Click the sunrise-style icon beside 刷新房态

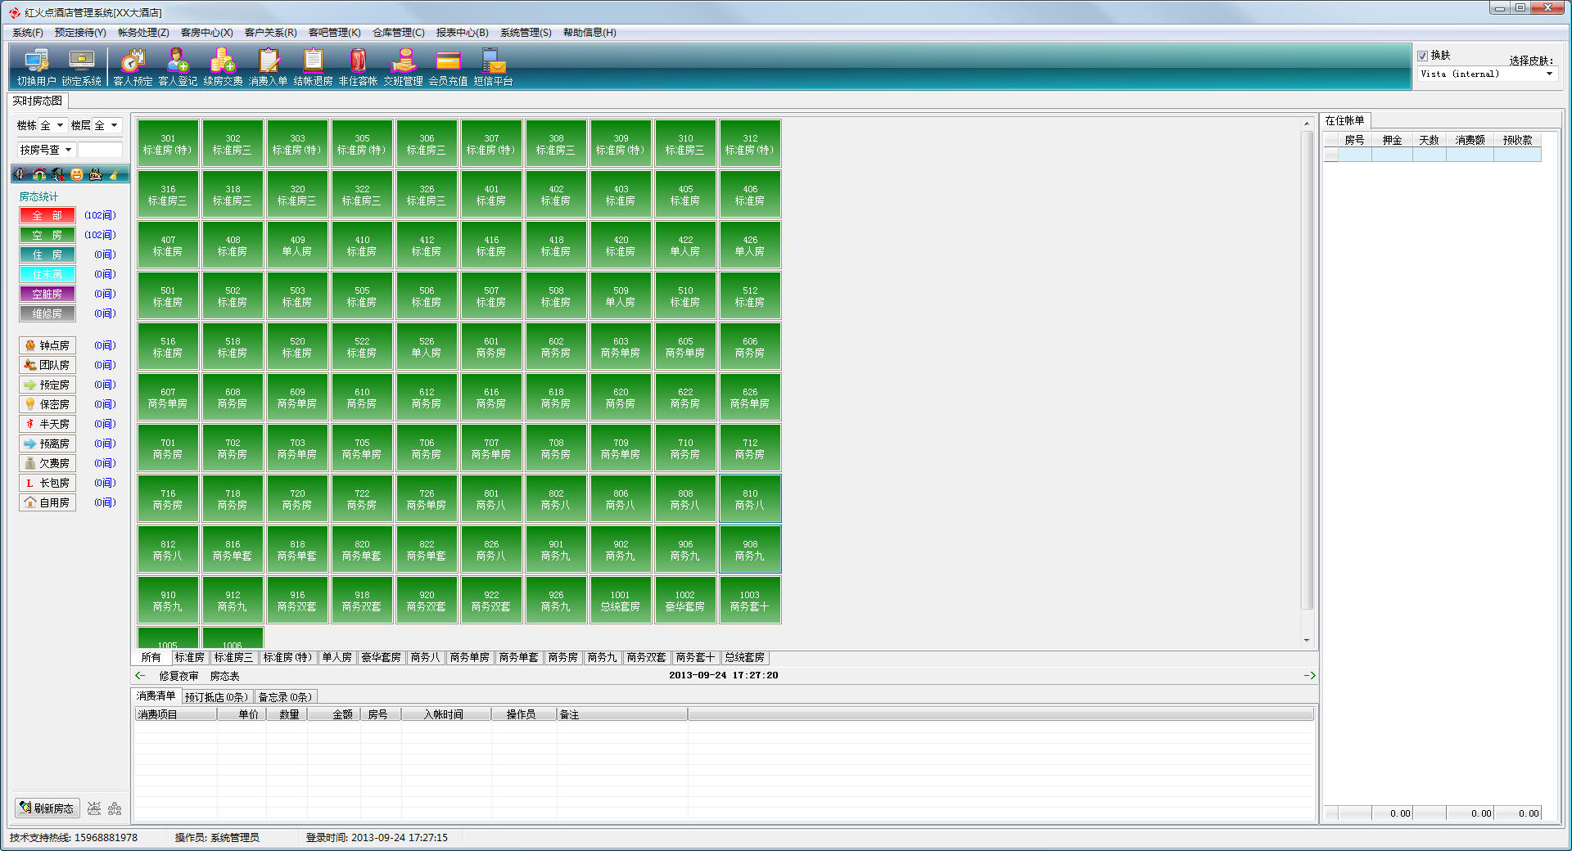pos(94,808)
